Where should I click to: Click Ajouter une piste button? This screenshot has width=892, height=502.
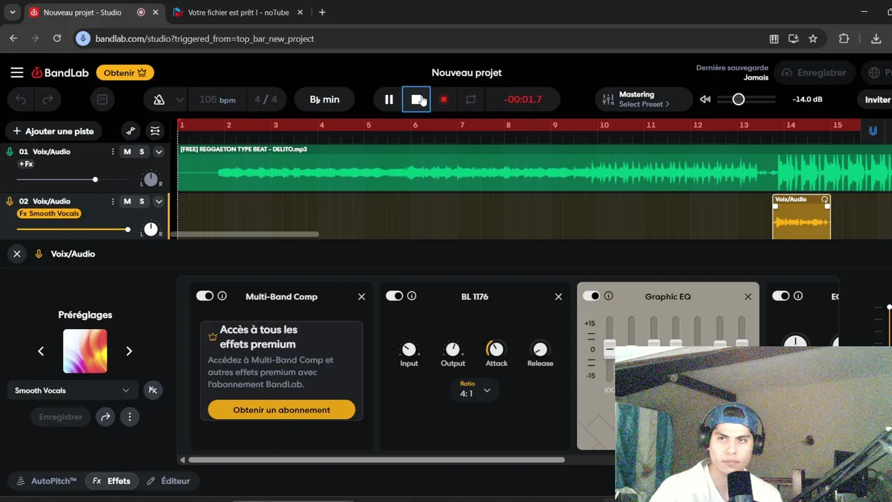point(53,131)
